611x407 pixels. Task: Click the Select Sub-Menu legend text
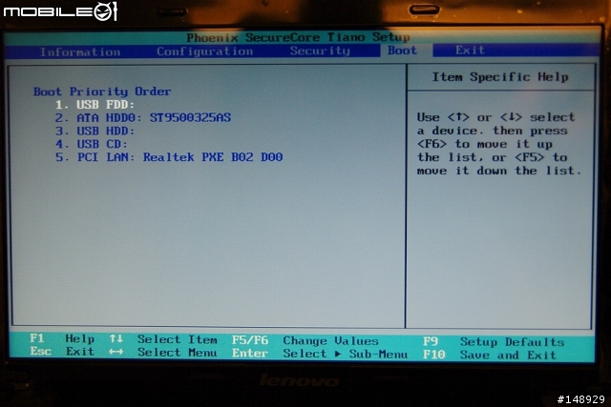(x=346, y=354)
